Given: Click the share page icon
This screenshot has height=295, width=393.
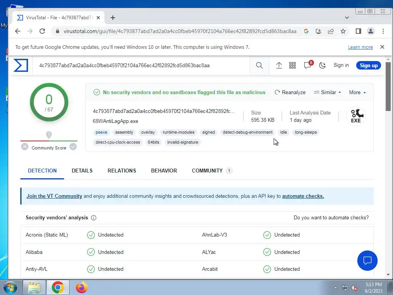Looking at the screenshot, I should click(x=330, y=31).
